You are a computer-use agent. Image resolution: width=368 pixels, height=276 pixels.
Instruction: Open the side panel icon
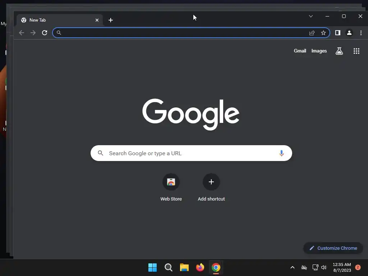[x=338, y=33]
